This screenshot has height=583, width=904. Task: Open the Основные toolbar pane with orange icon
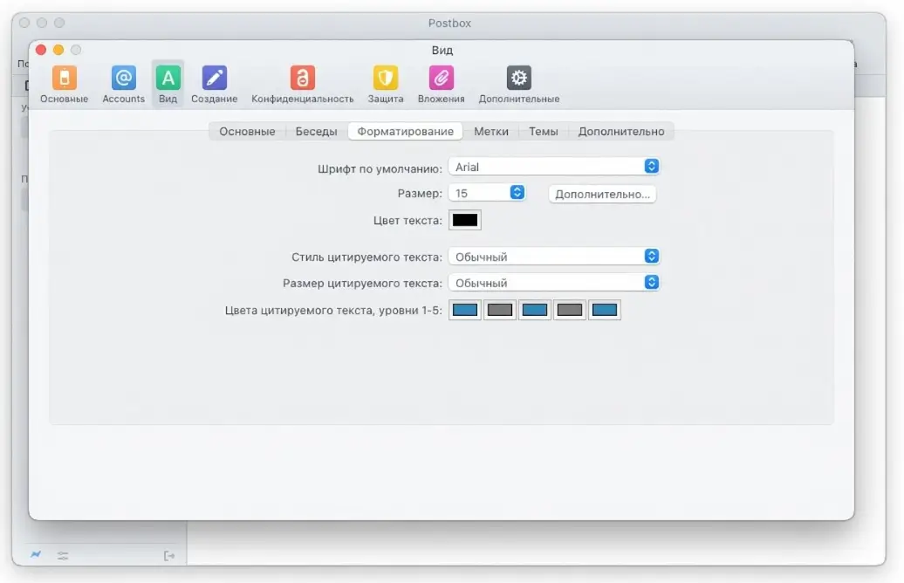(64, 84)
